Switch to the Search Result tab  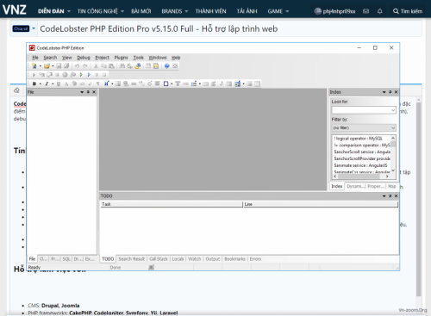132,259
